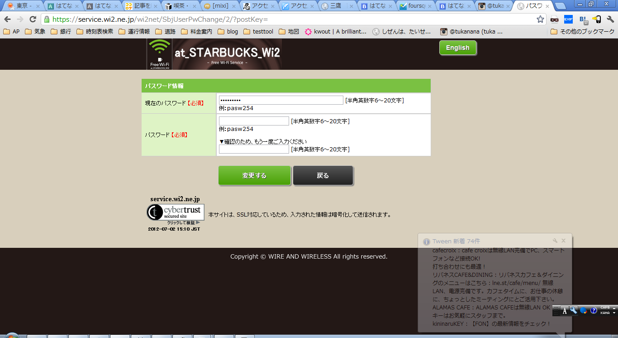Switch to the @tuka Instagram tab
Viewport: 618px width, 338px height.
tap(494, 6)
